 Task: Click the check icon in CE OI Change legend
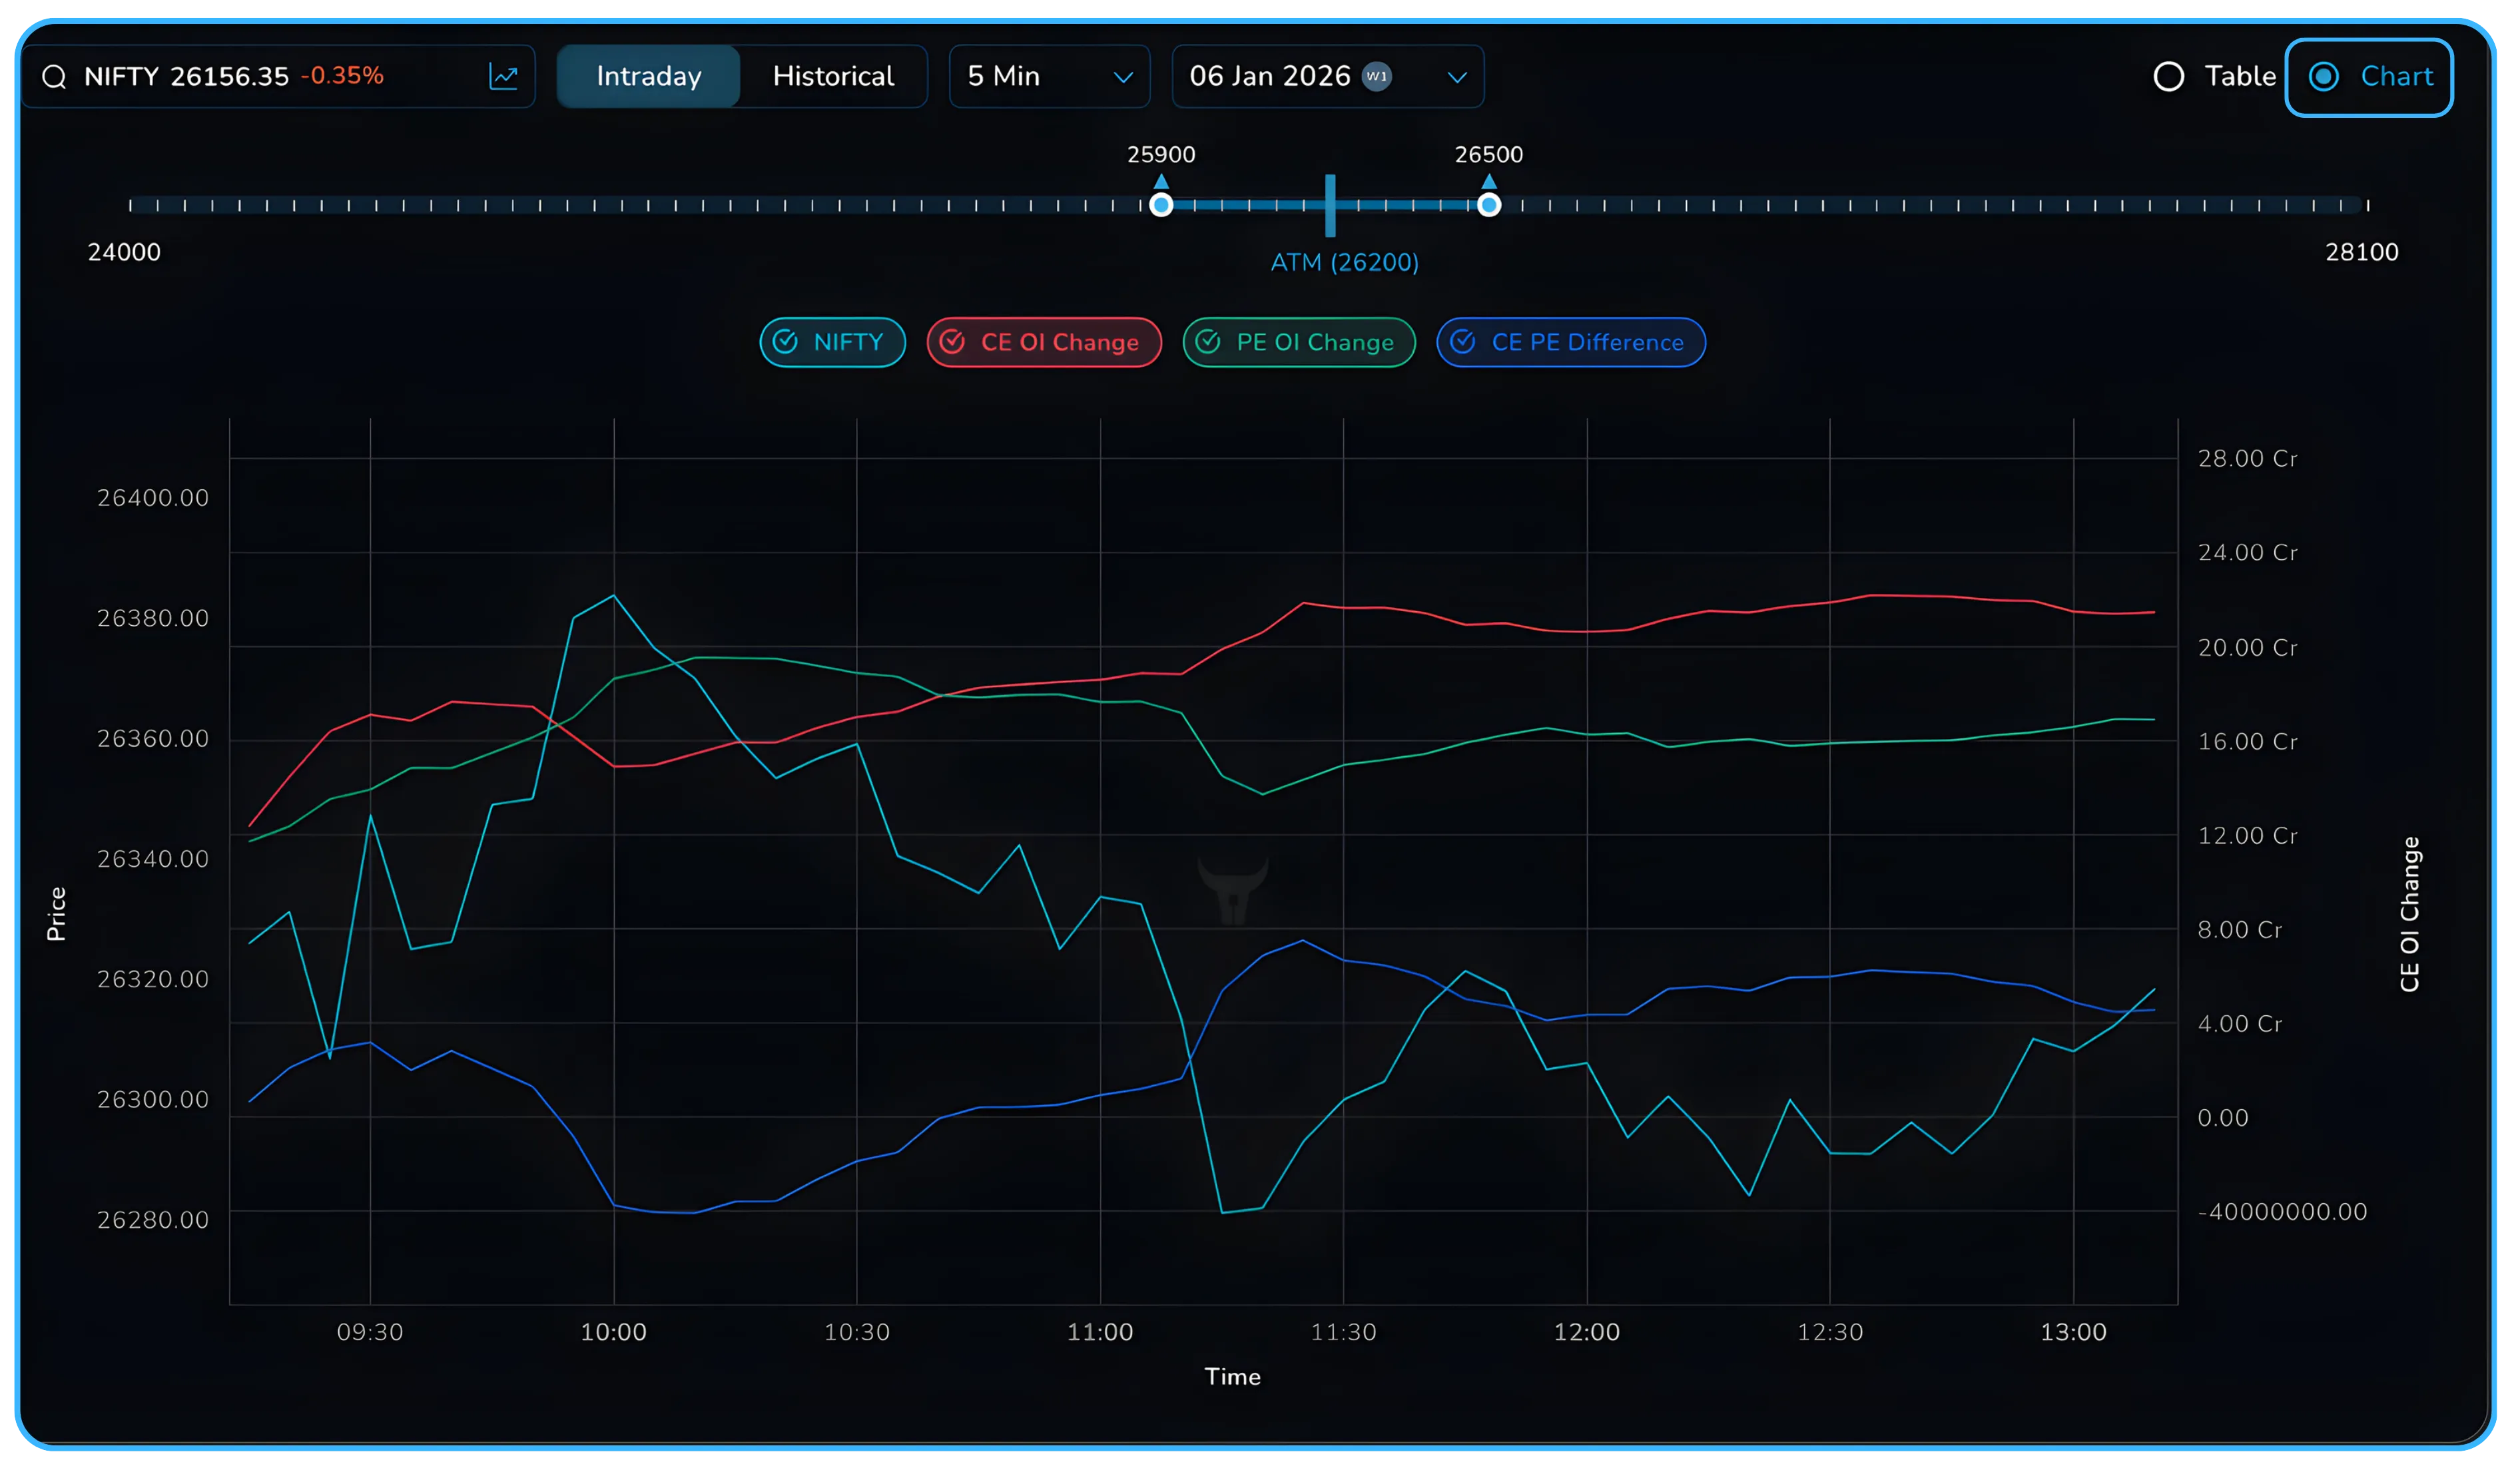pos(954,342)
